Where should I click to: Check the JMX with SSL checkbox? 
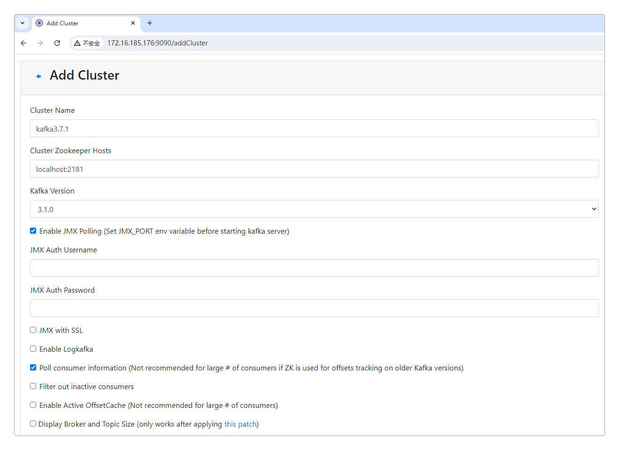[33, 330]
